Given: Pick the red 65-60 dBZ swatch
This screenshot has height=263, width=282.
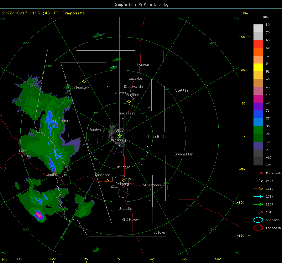Looking at the screenshot, I should (x=258, y=44).
